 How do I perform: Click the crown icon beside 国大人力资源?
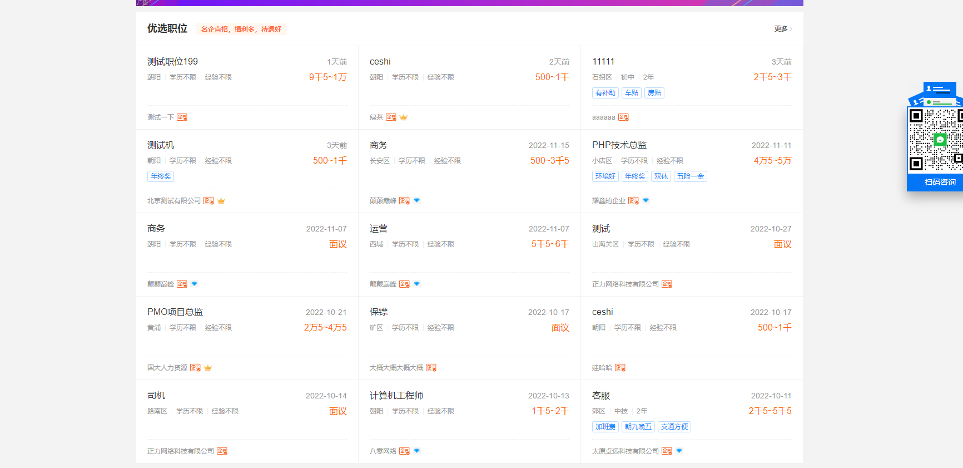pyautogui.click(x=208, y=368)
